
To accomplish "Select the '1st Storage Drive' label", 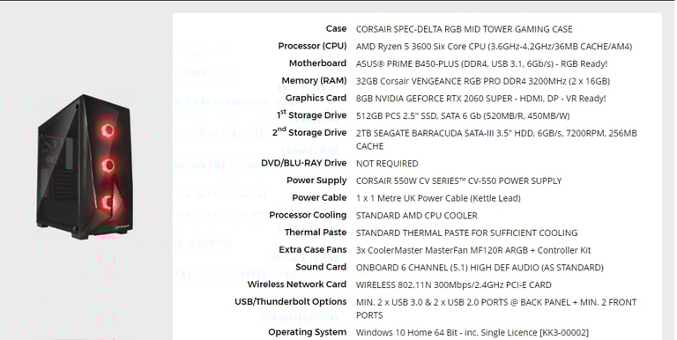I will [x=312, y=115].
